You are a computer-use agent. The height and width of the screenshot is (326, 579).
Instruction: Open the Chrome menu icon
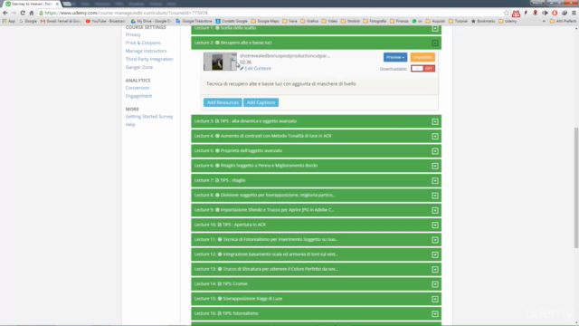[x=574, y=13]
